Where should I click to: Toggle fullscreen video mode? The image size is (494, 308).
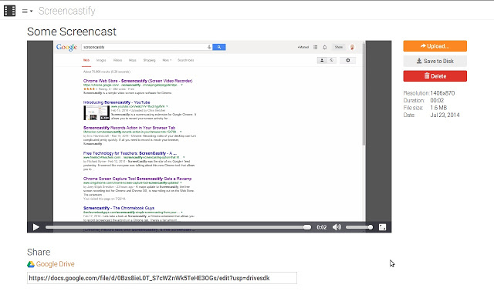click(x=382, y=227)
